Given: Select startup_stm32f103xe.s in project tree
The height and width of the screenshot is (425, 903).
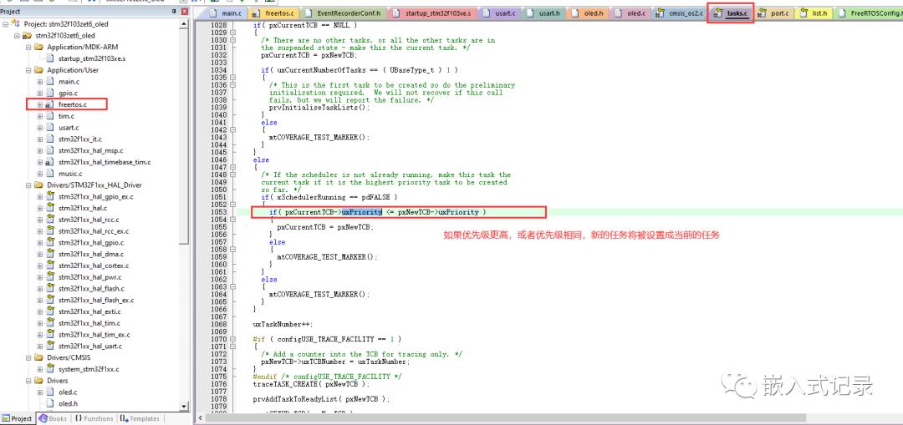Looking at the screenshot, I should point(92,58).
